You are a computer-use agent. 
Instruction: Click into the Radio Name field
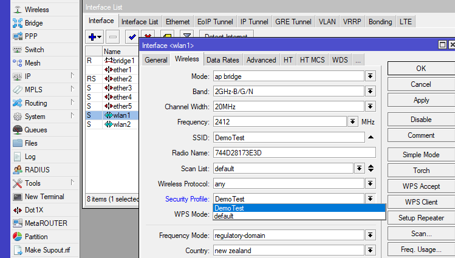point(294,153)
